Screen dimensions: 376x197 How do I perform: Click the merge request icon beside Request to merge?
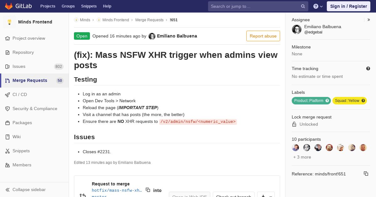[83, 195]
